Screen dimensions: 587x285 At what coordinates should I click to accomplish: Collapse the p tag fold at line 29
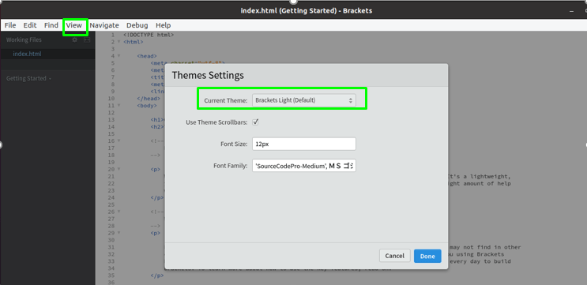coord(119,233)
